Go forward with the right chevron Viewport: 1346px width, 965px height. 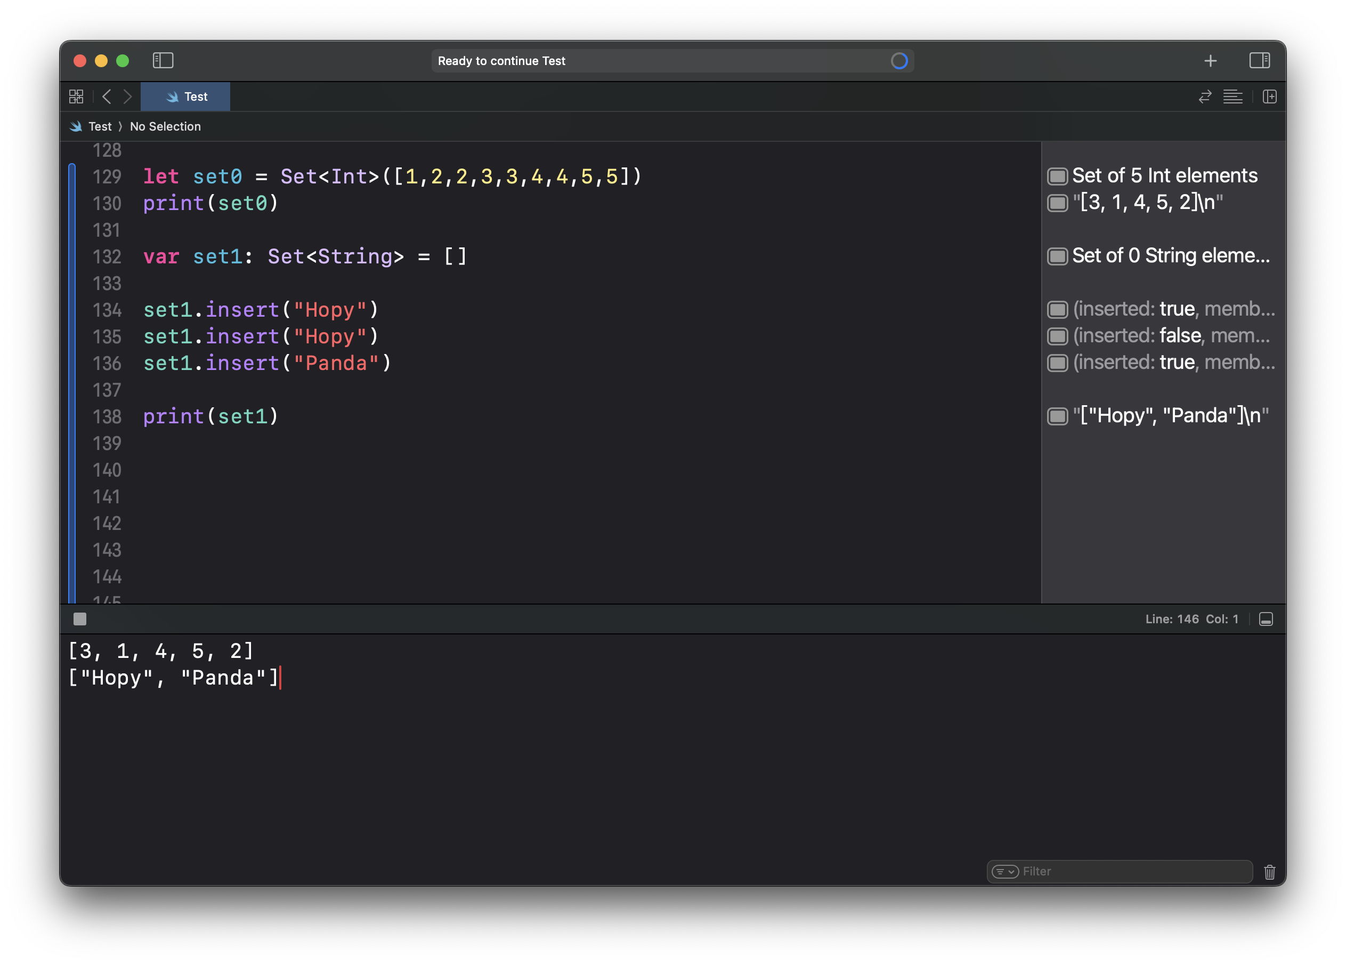[x=127, y=96]
